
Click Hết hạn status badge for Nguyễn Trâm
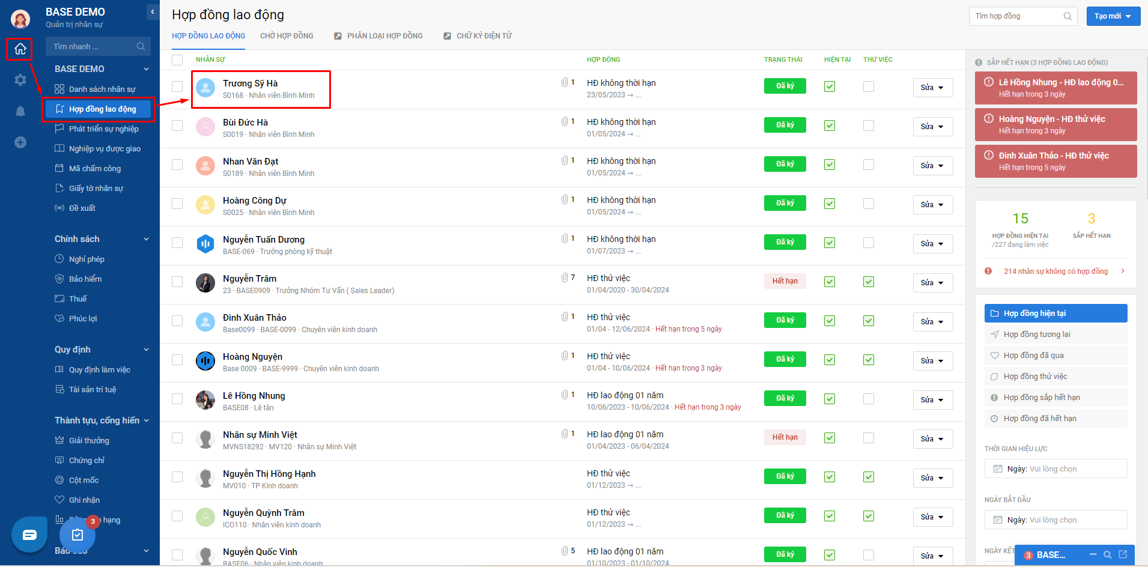pos(785,281)
